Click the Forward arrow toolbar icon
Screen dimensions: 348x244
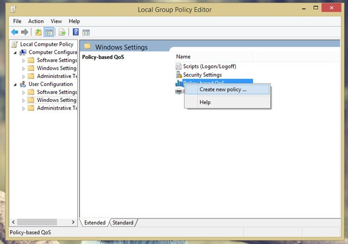click(24, 32)
